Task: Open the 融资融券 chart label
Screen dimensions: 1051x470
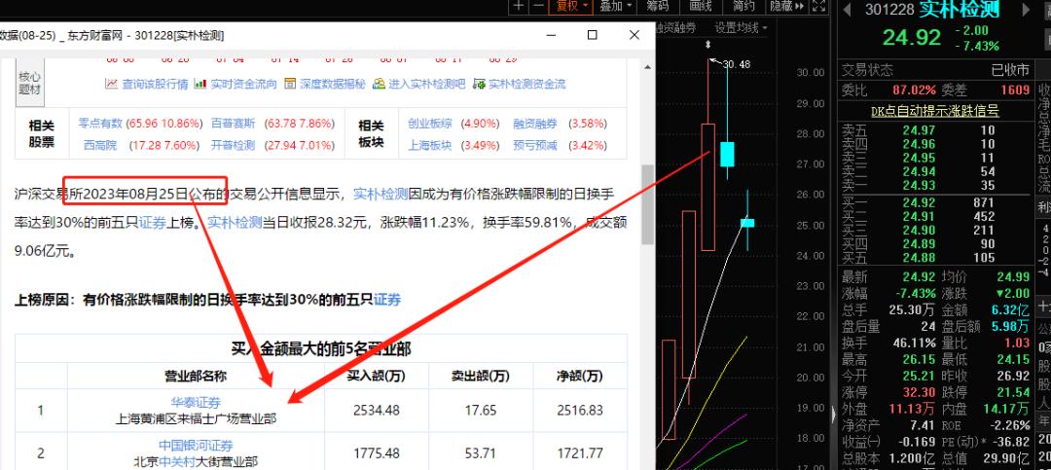Action: pos(675,28)
